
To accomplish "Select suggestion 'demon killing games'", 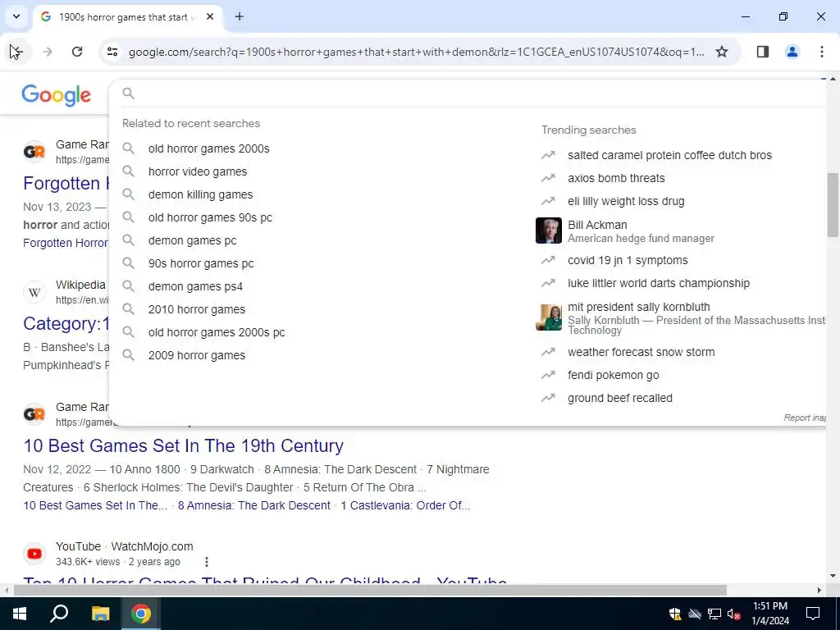I will point(200,194).
